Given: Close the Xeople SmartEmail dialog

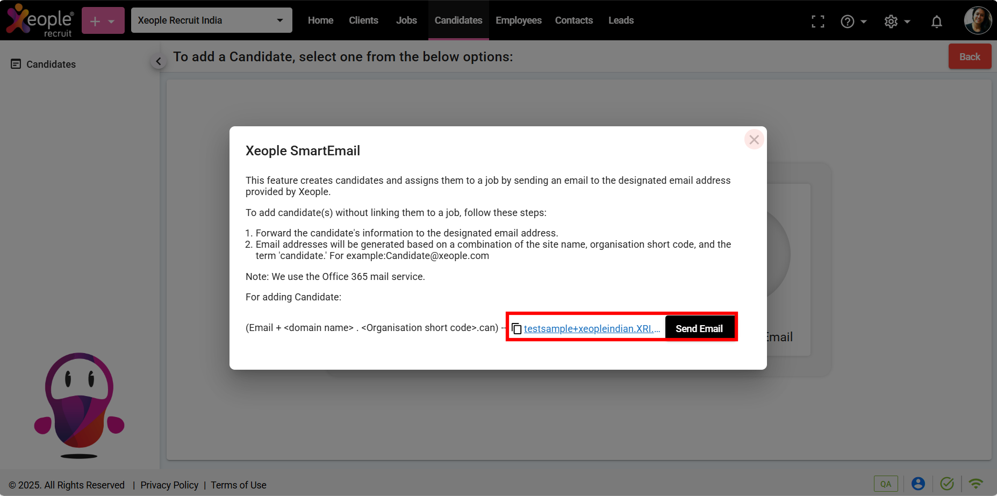Looking at the screenshot, I should [x=754, y=140].
